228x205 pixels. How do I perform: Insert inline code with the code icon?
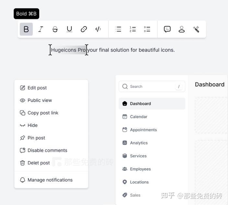[98, 29]
